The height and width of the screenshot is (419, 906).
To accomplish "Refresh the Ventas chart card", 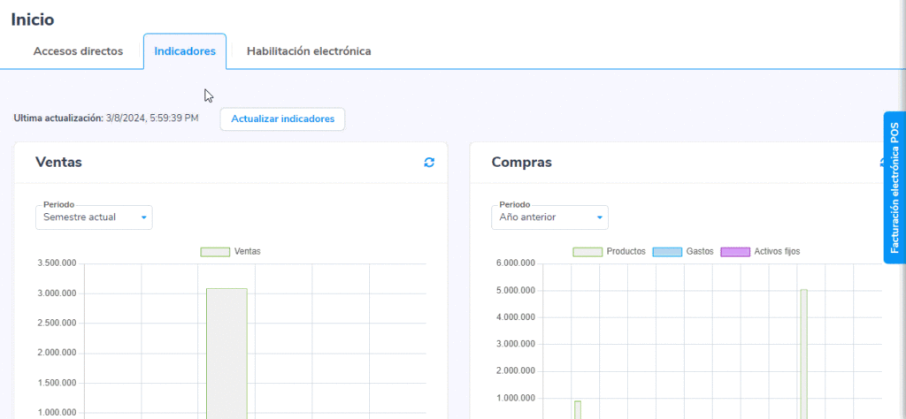I will 429,163.
